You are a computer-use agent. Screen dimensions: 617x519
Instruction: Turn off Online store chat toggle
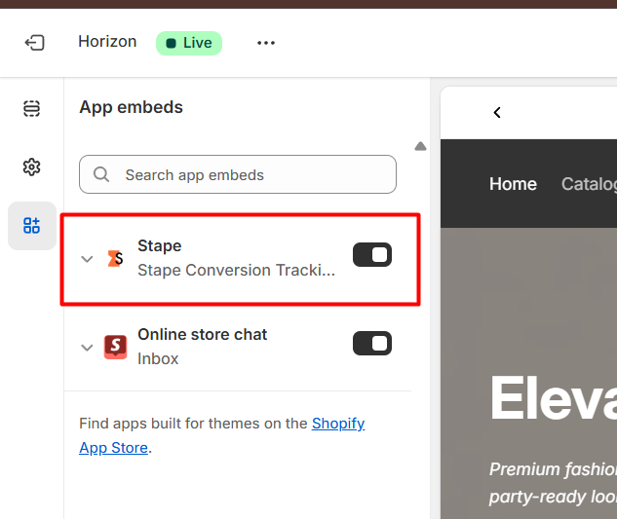click(371, 344)
